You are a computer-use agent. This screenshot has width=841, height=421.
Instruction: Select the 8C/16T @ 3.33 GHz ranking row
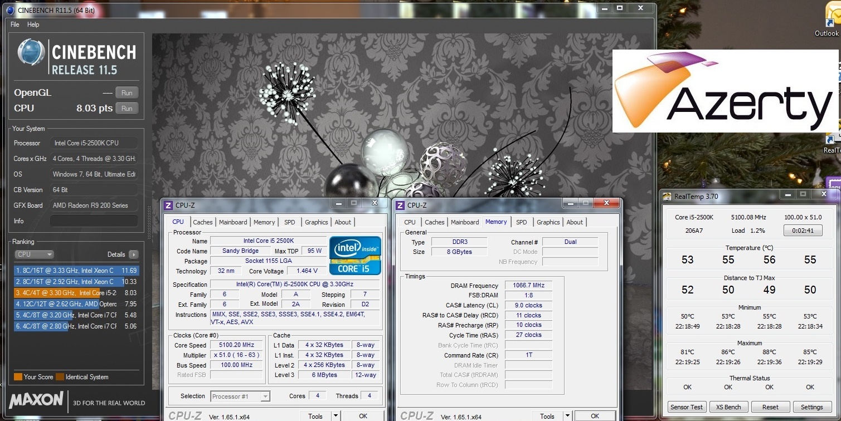[x=76, y=271]
